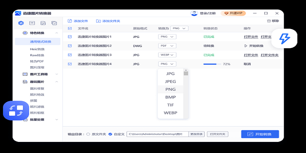The image size is (306, 153).
Task: Click the 图片工具箱 section icon
Action: pos(25,74)
